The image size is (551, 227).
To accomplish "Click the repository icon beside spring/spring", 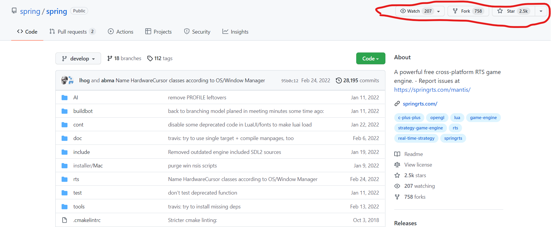I will pyautogui.click(x=14, y=11).
